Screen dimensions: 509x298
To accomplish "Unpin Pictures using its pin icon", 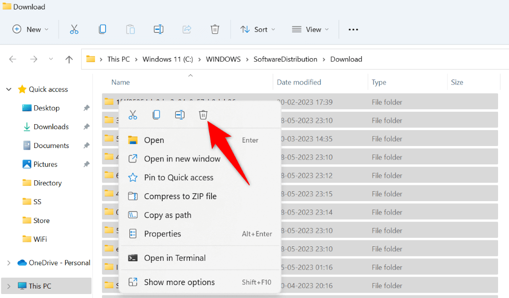I will 87,164.
